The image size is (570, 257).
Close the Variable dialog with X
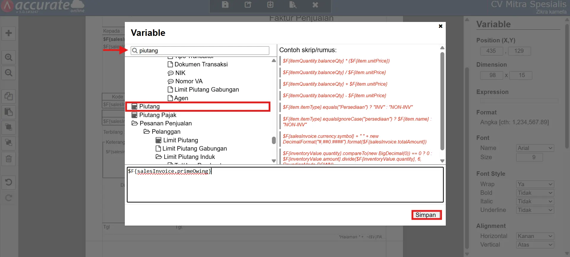(440, 26)
